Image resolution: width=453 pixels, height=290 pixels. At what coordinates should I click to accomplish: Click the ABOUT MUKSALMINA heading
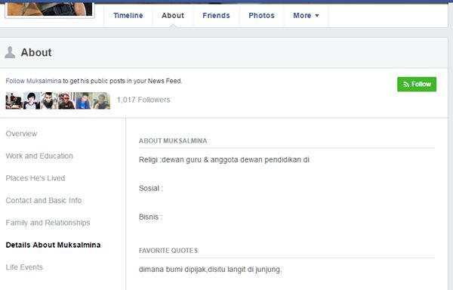click(x=173, y=141)
